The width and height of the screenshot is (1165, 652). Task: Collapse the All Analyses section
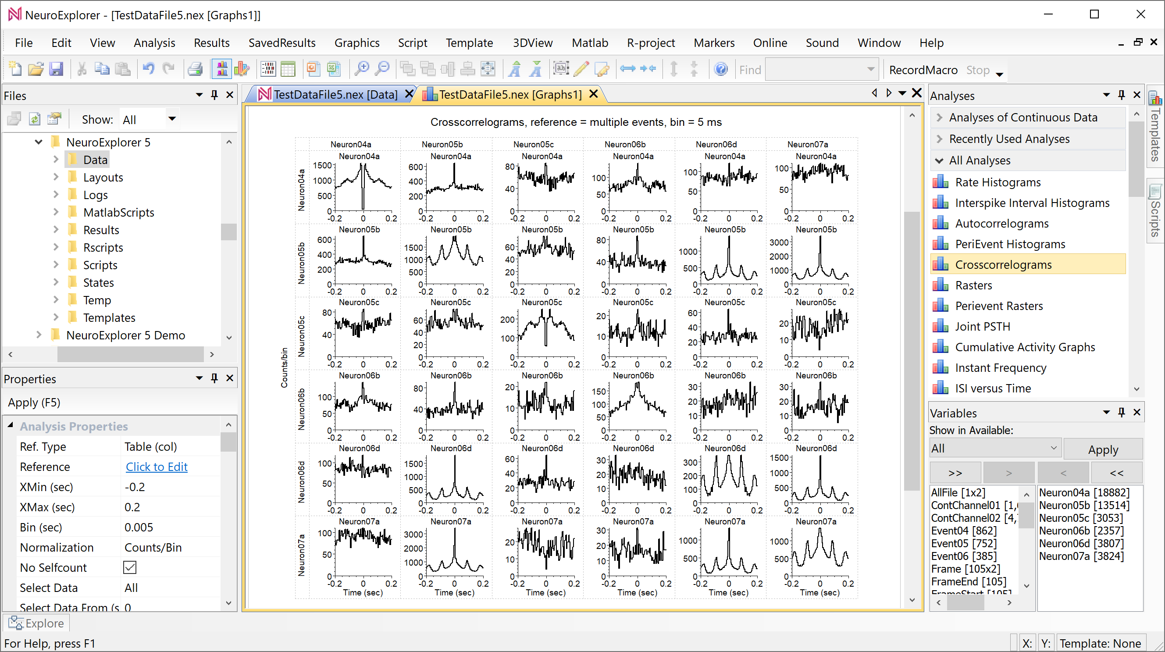click(939, 160)
